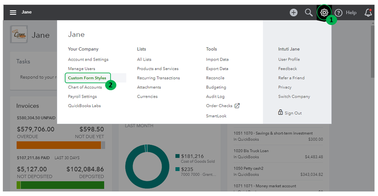
Task: Click the gear settings icon
Action: 324,12
